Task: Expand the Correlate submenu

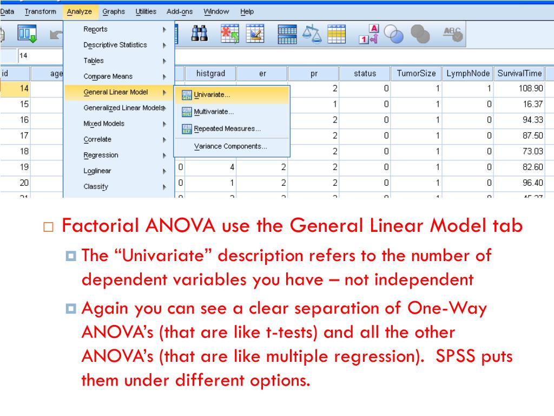Action: tap(118, 139)
